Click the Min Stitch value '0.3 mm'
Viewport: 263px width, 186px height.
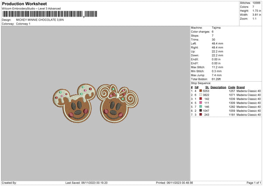[217, 71]
